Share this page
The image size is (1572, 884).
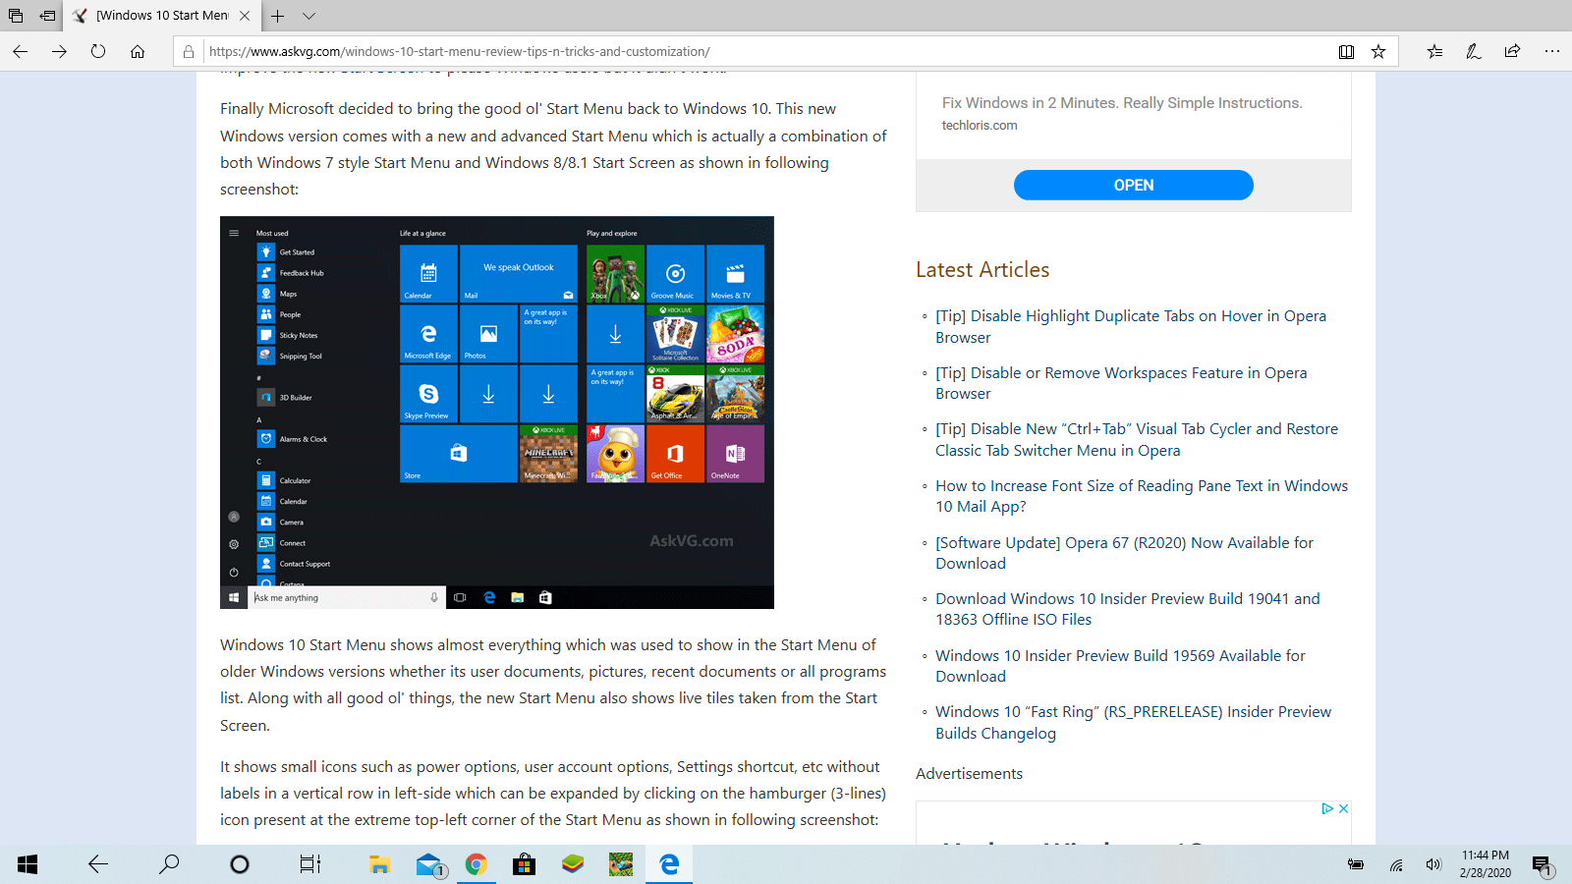(x=1512, y=51)
